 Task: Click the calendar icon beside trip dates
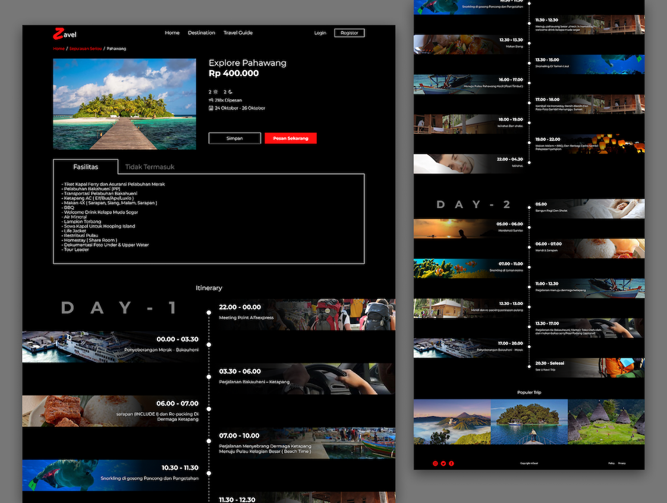point(211,108)
